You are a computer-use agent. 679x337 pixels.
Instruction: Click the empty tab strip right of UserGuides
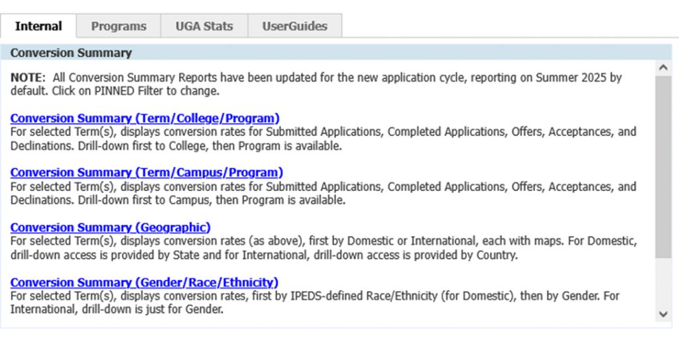point(504,27)
